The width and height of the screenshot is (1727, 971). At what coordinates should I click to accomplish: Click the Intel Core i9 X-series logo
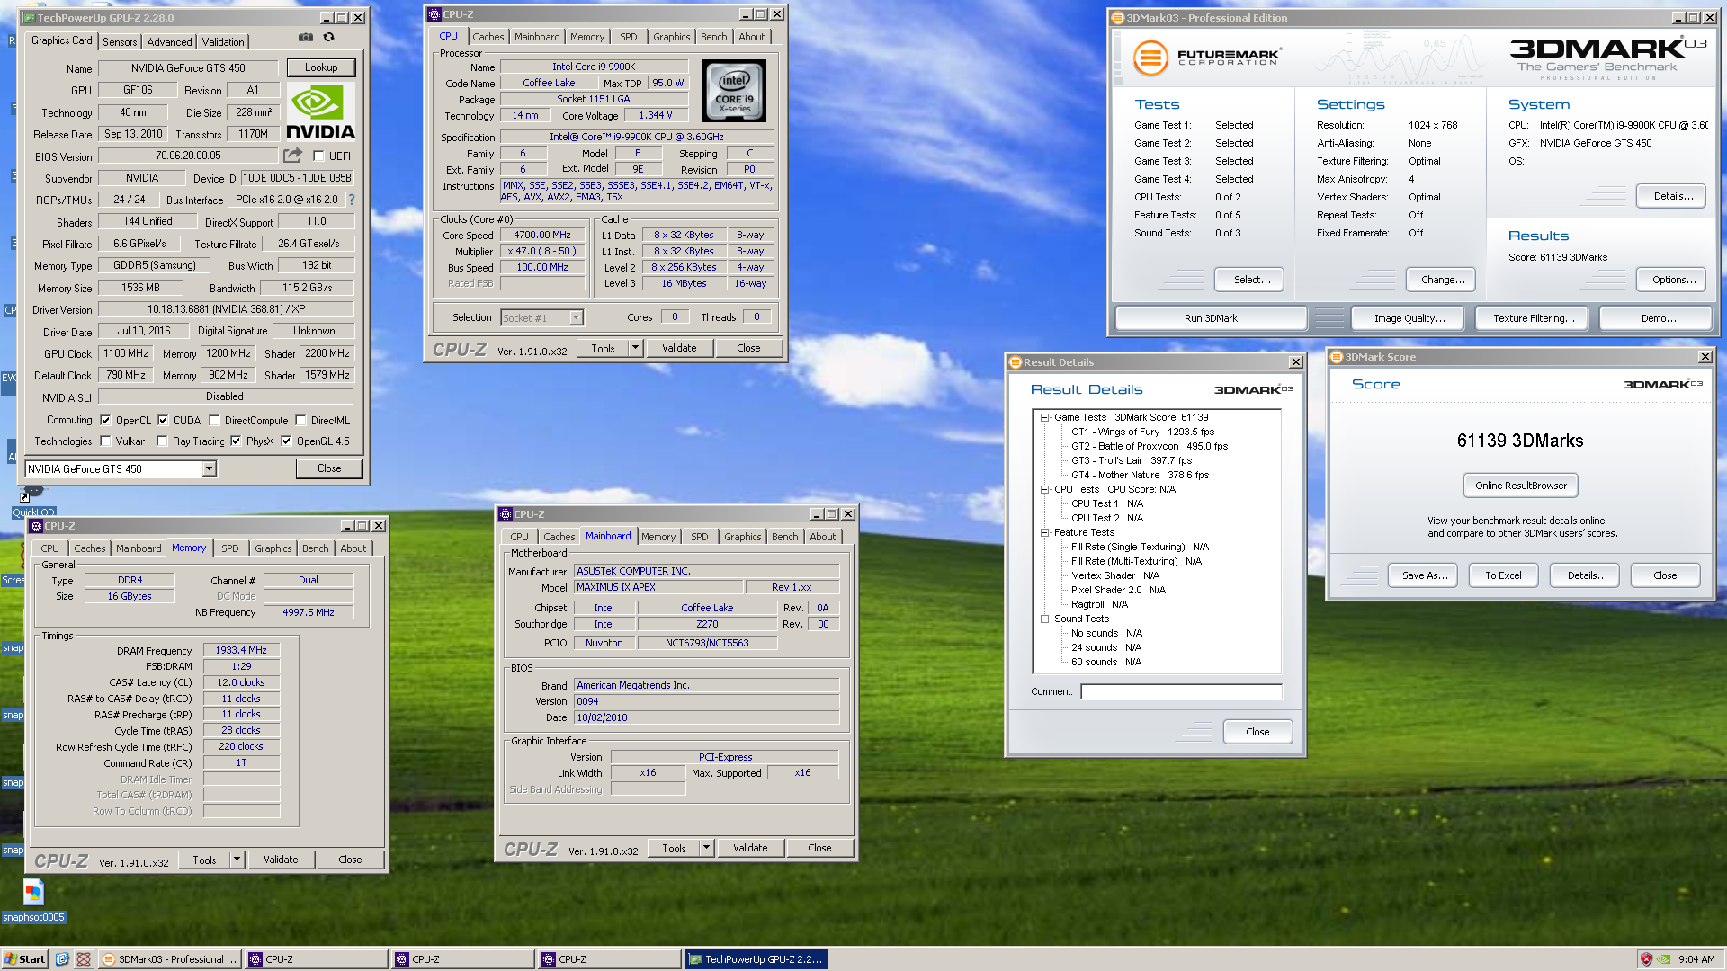[x=734, y=91]
